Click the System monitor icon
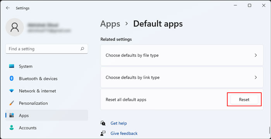Viewport: 271px width, 139px height. point(12,66)
